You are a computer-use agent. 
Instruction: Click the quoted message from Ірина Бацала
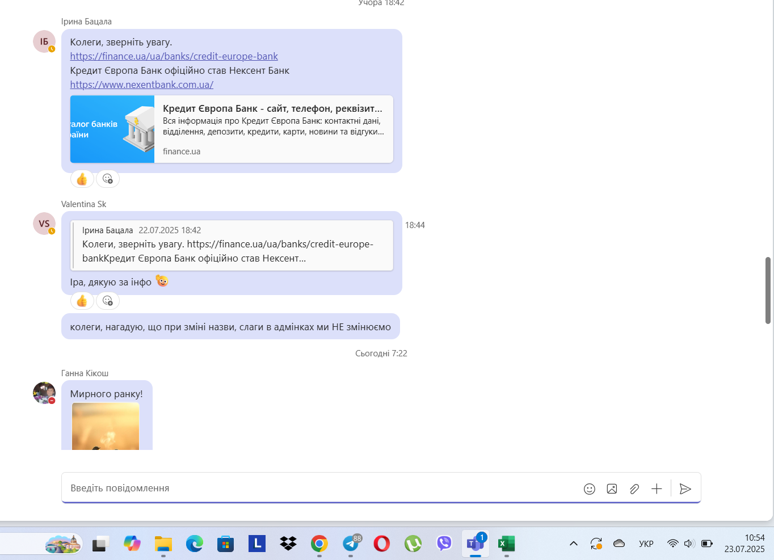coord(232,245)
